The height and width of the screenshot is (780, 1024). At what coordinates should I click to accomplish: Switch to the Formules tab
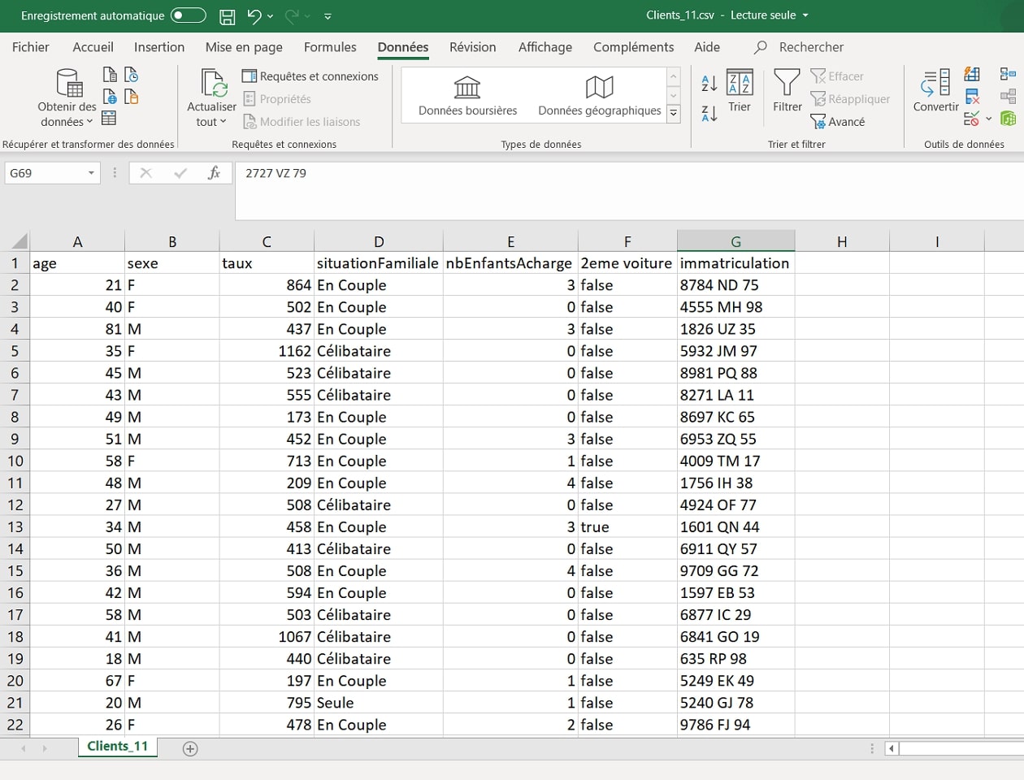click(x=330, y=47)
